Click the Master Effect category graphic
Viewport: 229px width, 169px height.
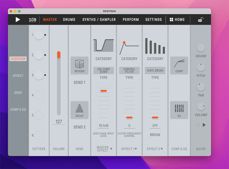coord(104,46)
